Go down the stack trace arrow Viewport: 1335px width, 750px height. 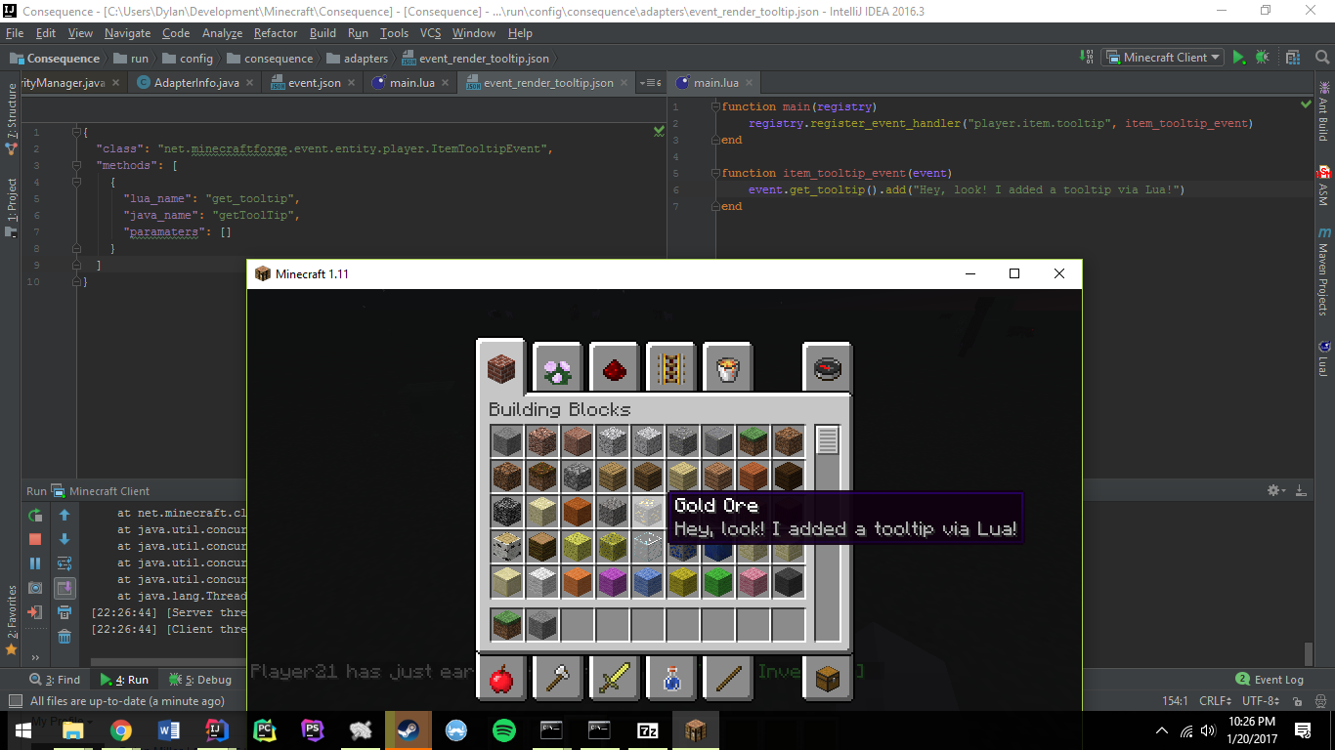click(65, 539)
